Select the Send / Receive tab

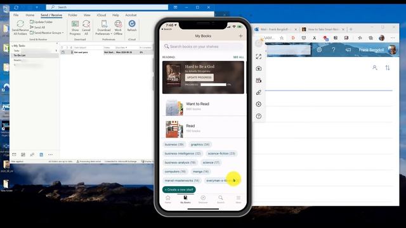[51, 15]
